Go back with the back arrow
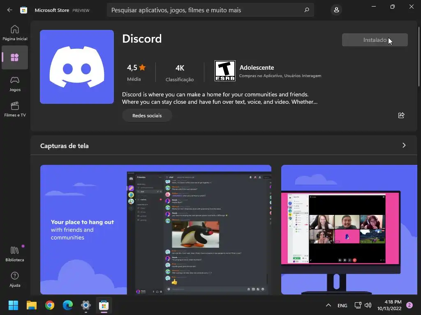This screenshot has height=315, width=421. [x=10, y=10]
